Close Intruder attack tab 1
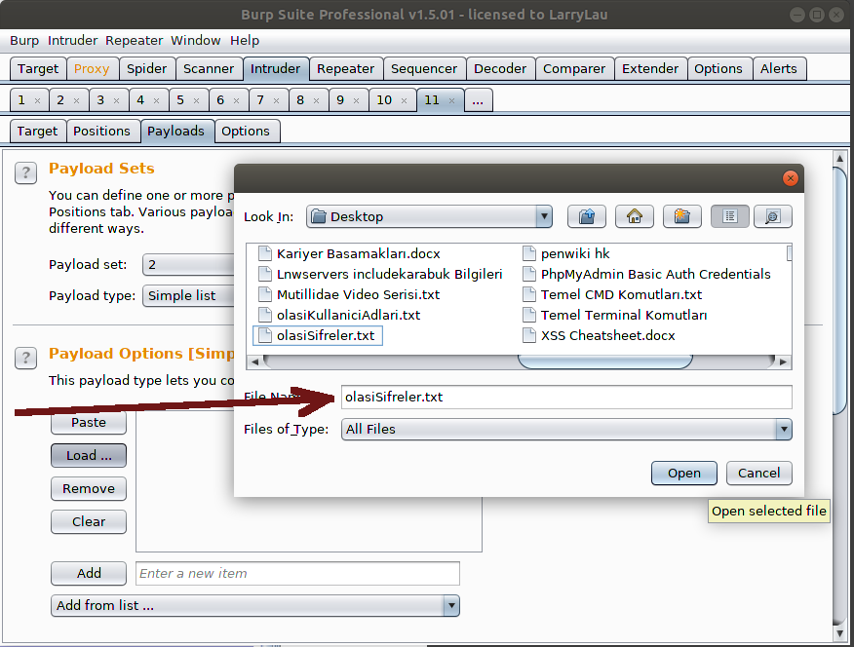Screen dimensions: 854x647 click(x=38, y=100)
